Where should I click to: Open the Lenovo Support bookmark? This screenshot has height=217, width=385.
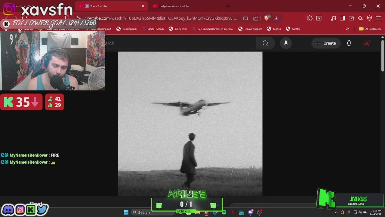[250, 29]
